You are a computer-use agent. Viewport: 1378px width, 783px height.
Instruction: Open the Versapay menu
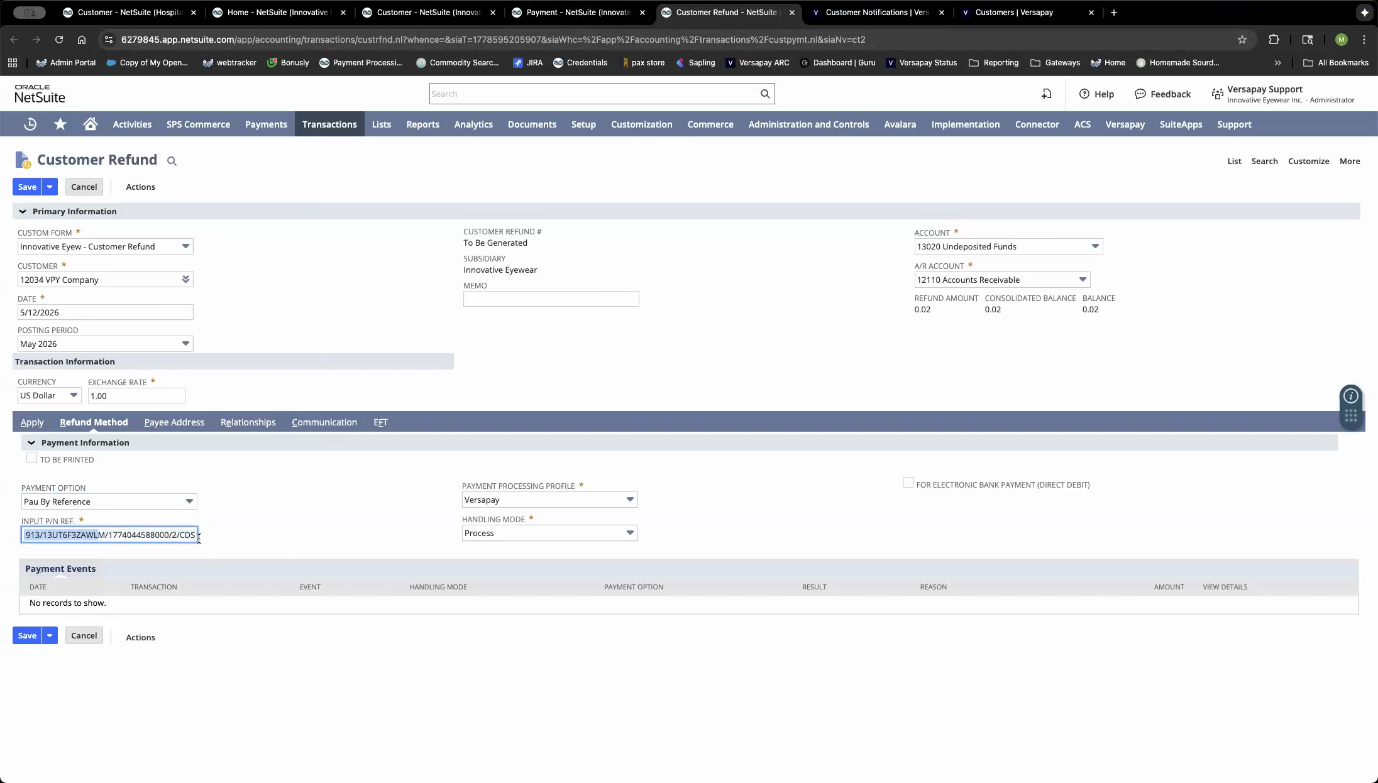click(x=1125, y=124)
